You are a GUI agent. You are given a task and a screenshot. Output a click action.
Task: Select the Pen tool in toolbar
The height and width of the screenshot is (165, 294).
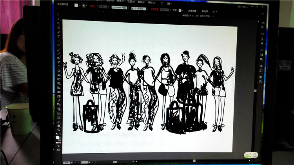point(58,32)
